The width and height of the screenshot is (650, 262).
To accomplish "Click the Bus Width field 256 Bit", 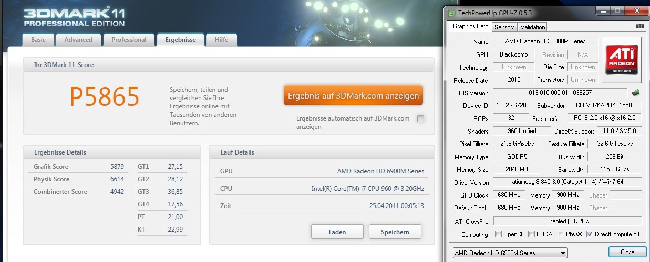I will [x=615, y=157].
